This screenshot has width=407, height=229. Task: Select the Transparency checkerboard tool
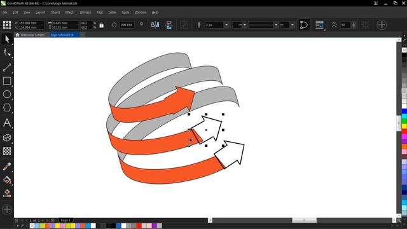(7, 151)
